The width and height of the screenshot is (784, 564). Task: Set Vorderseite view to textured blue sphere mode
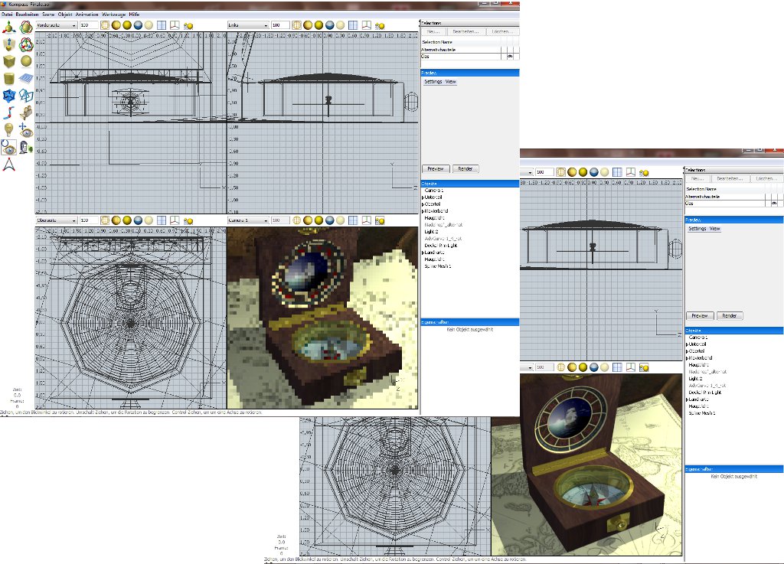[138, 25]
